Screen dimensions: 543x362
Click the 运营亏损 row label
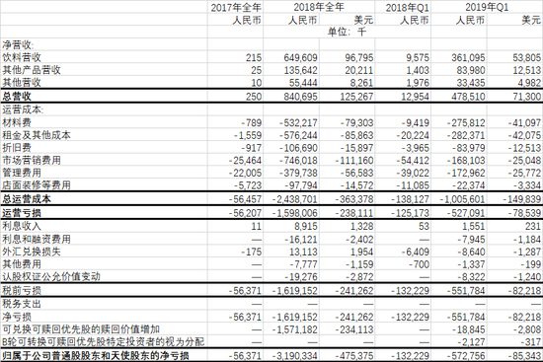pos(22,212)
